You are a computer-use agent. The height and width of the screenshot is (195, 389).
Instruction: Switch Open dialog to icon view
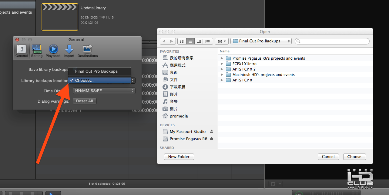(x=181, y=41)
